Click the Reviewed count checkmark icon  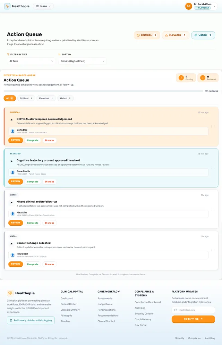click(203, 78)
